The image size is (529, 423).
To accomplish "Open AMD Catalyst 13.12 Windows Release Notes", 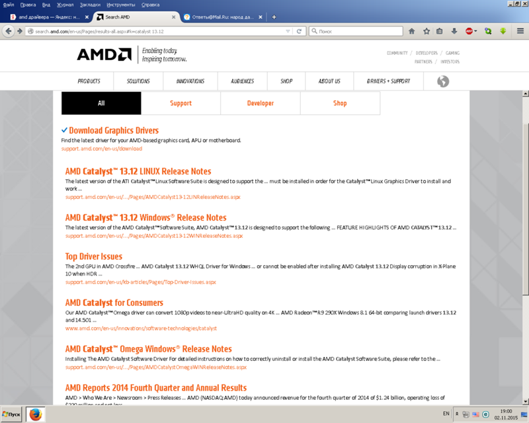I will pyautogui.click(x=145, y=217).
